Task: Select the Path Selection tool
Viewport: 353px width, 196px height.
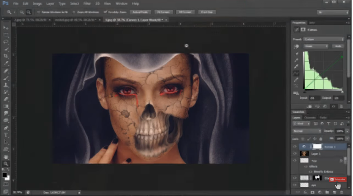Action: pyautogui.click(x=6, y=142)
